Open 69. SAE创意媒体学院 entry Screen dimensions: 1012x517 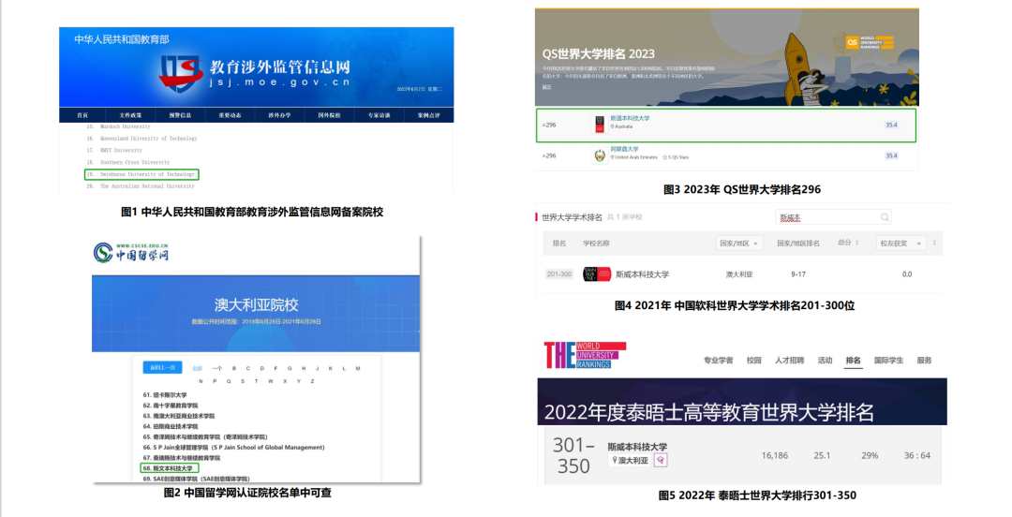196,479
